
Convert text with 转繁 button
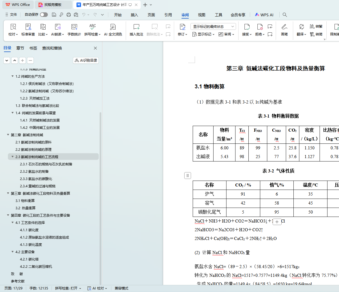(x=316, y=26)
